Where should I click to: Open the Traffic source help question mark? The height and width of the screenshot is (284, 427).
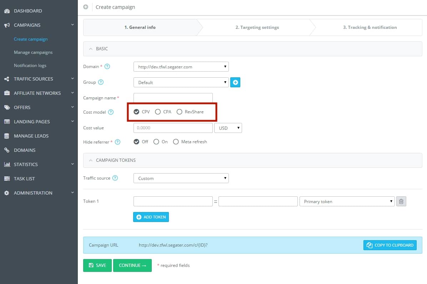click(115, 178)
